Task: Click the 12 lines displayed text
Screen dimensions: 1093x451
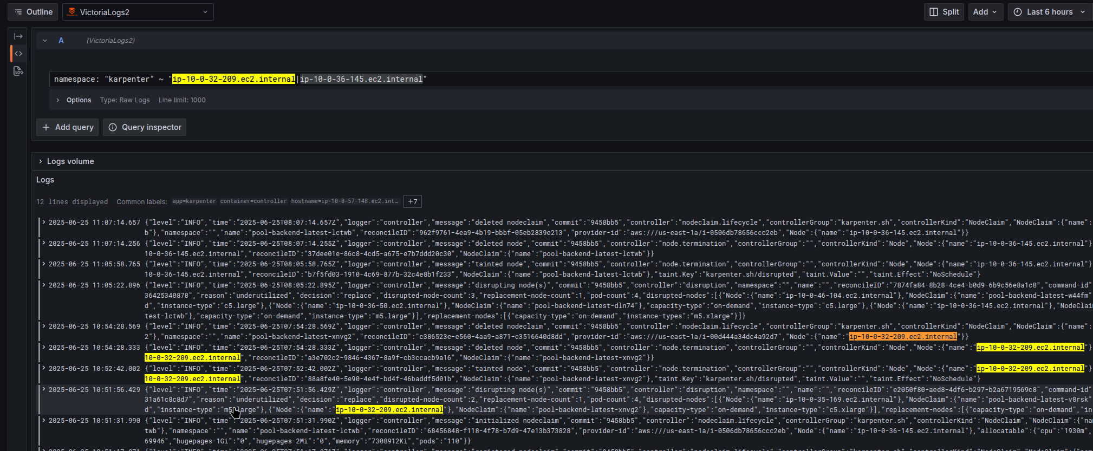Action: point(72,201)
